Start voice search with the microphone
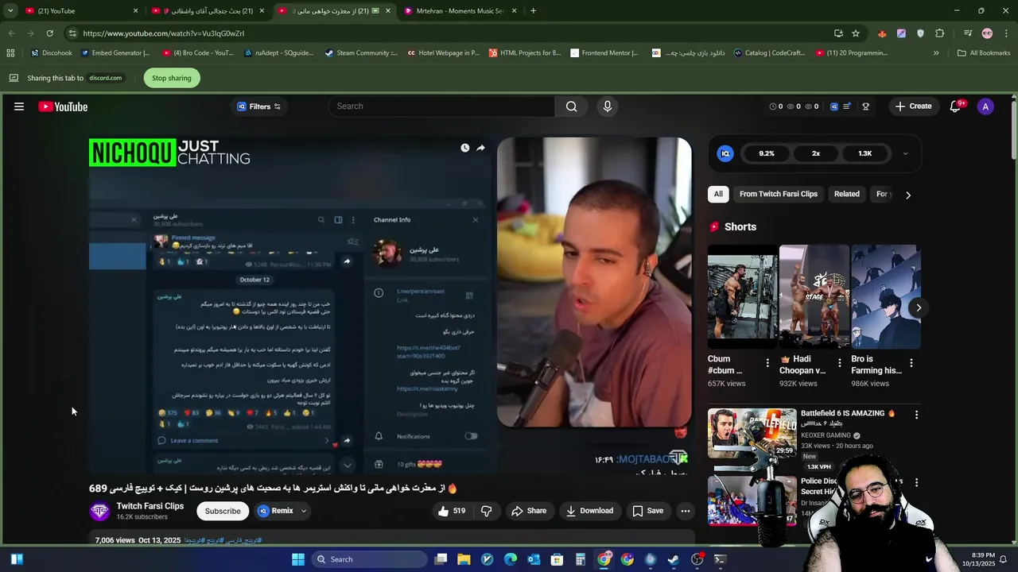The width and height of the screenshot is (1018, 572). pyautogui.click(x=608, y=106)
